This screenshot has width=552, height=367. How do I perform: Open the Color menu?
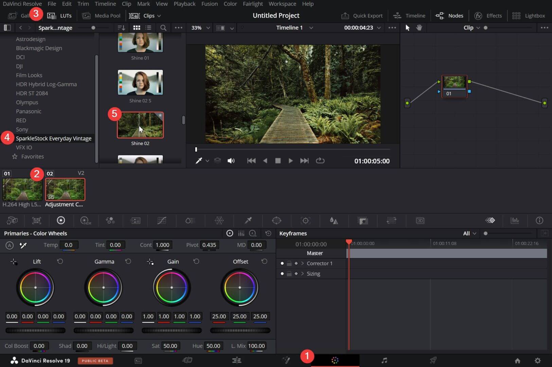(x=230, y=4)
